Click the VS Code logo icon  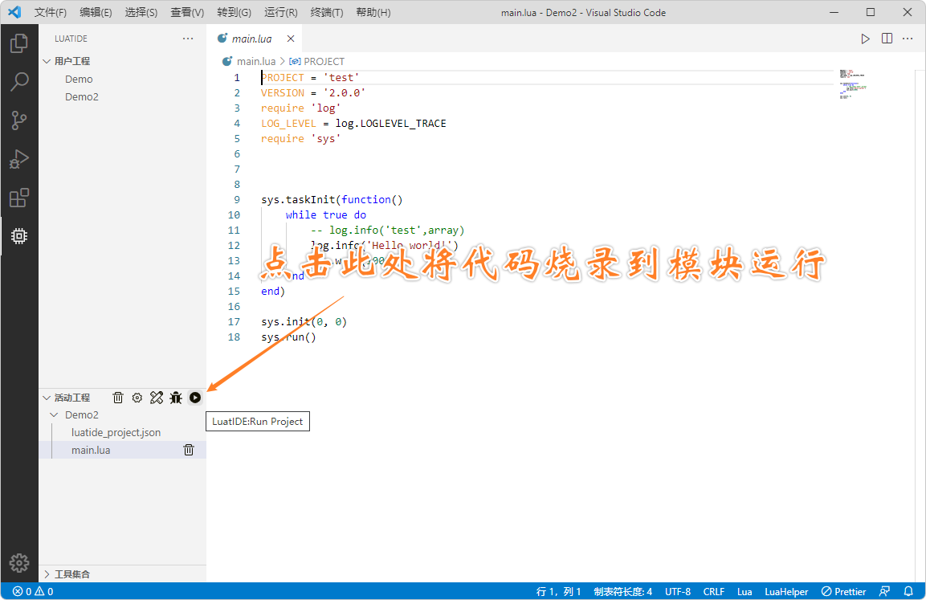[x=14, y=12]
